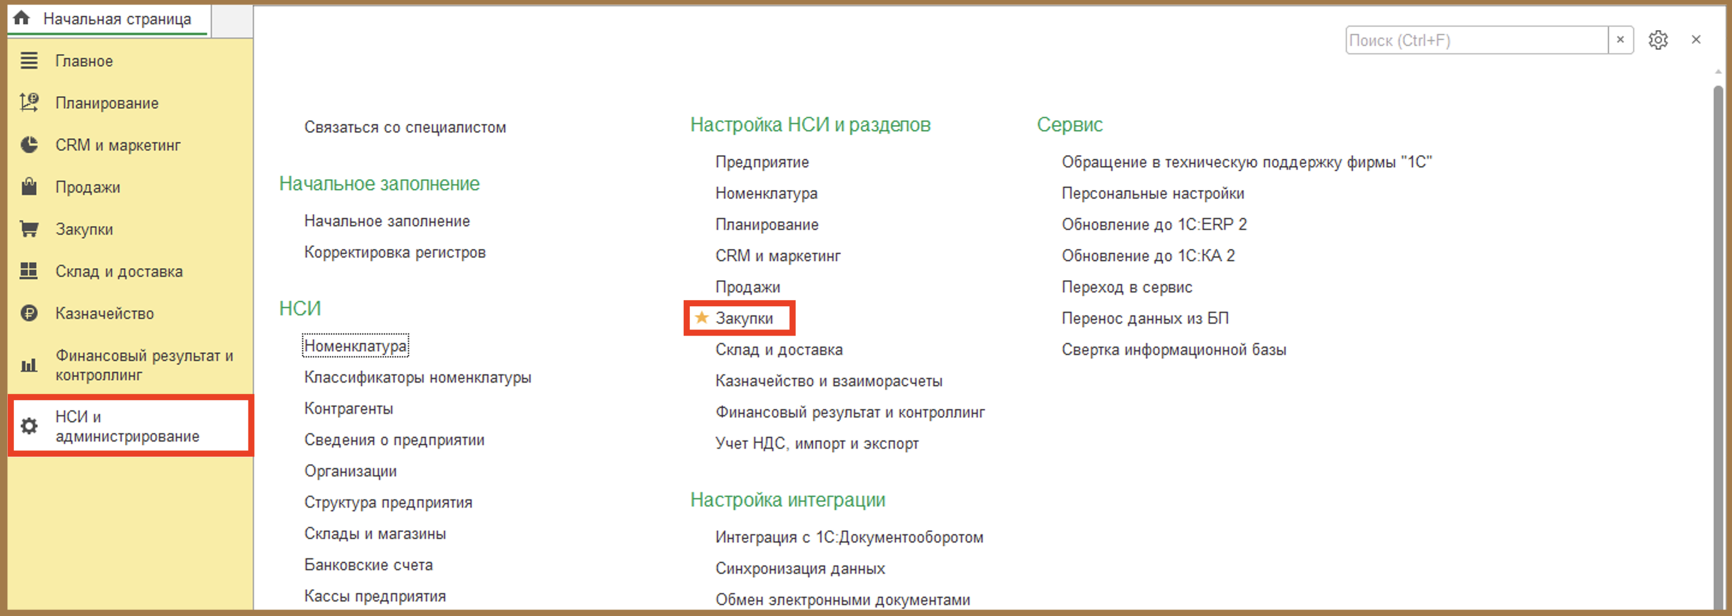Viewport: 1732px width, 616px height.
Task: Open Интеграция с 1С:Документооборотом
Action: pos(849,537)
